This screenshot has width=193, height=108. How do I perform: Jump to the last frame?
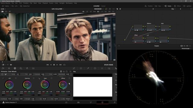pos(60,65)
